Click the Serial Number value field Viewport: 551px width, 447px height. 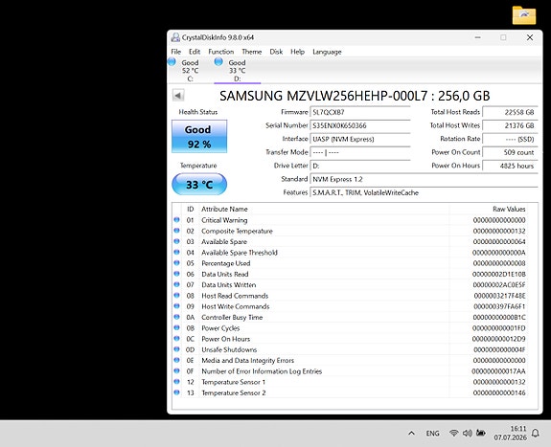click(360, 125)
